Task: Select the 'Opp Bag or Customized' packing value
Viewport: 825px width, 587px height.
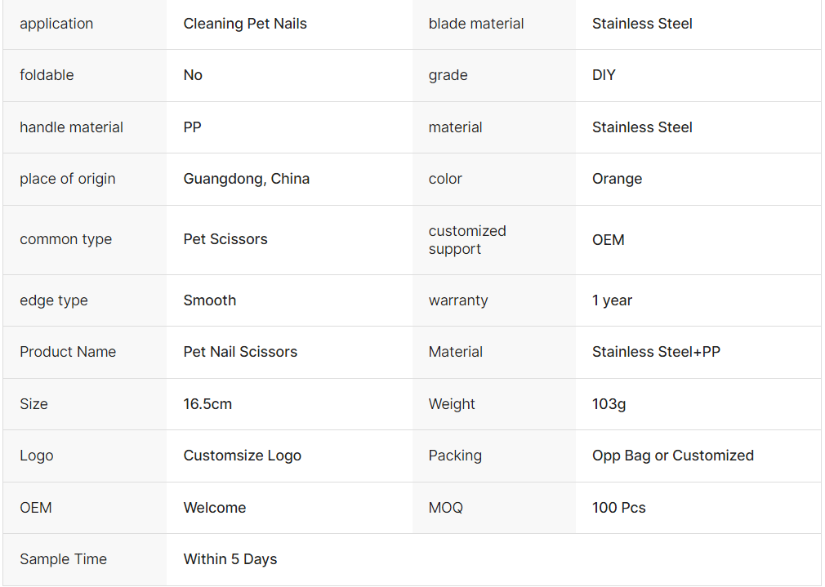Action: coord(672,456)
